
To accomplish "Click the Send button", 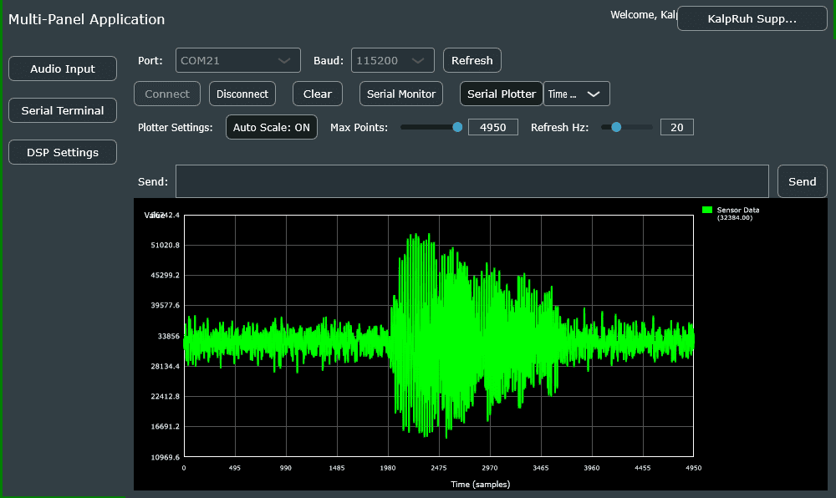I will 802,181.
